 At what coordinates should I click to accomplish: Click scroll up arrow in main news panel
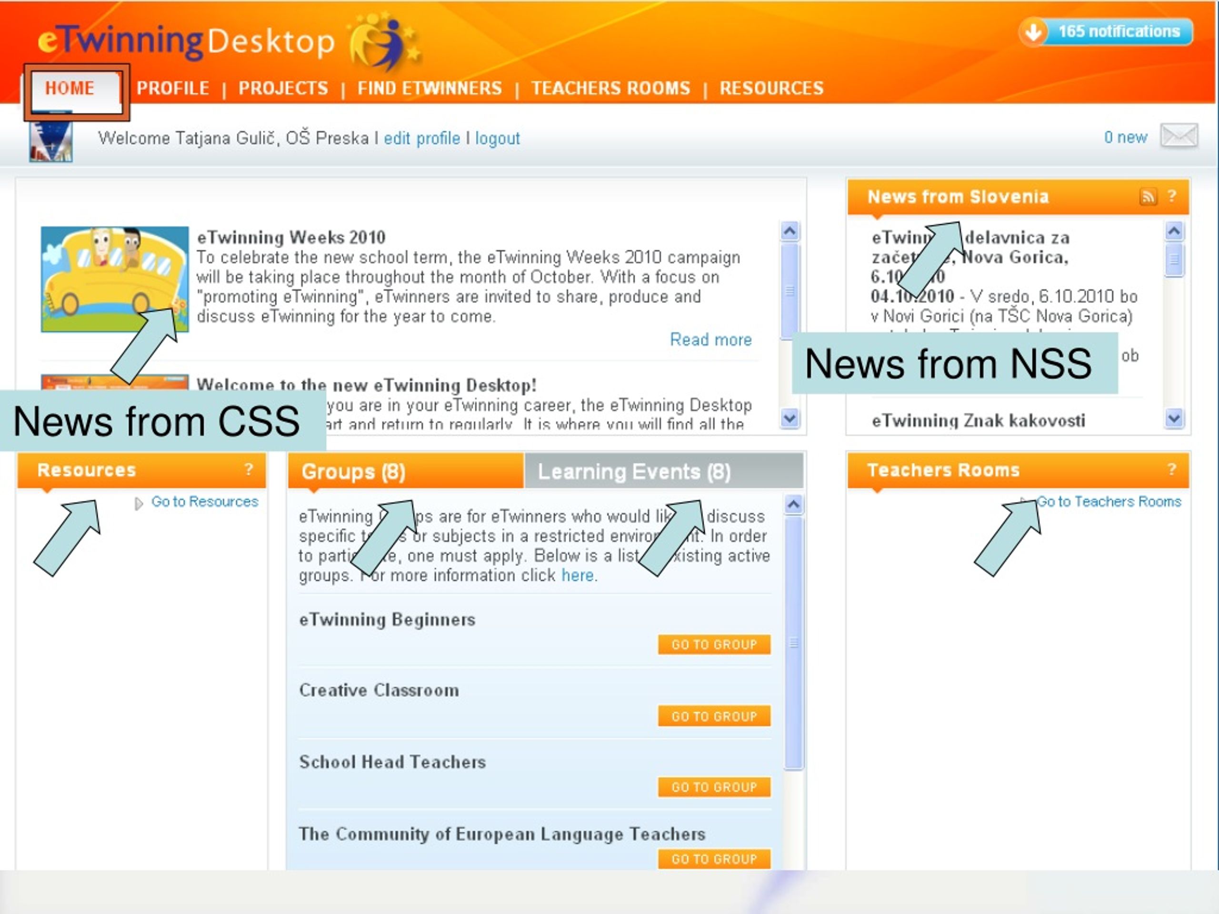point(789,231)
